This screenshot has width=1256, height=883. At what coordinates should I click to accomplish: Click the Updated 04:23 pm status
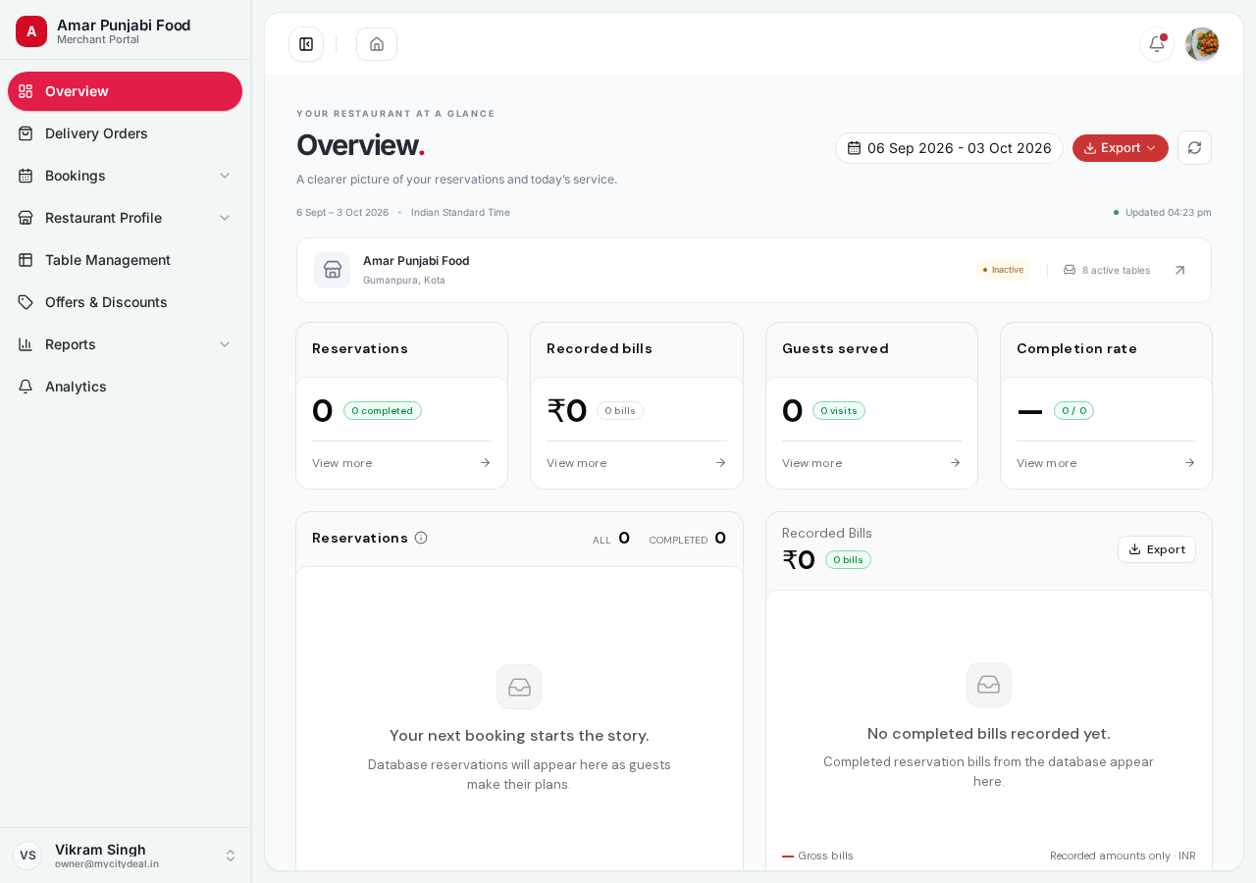click(1162, 212)
